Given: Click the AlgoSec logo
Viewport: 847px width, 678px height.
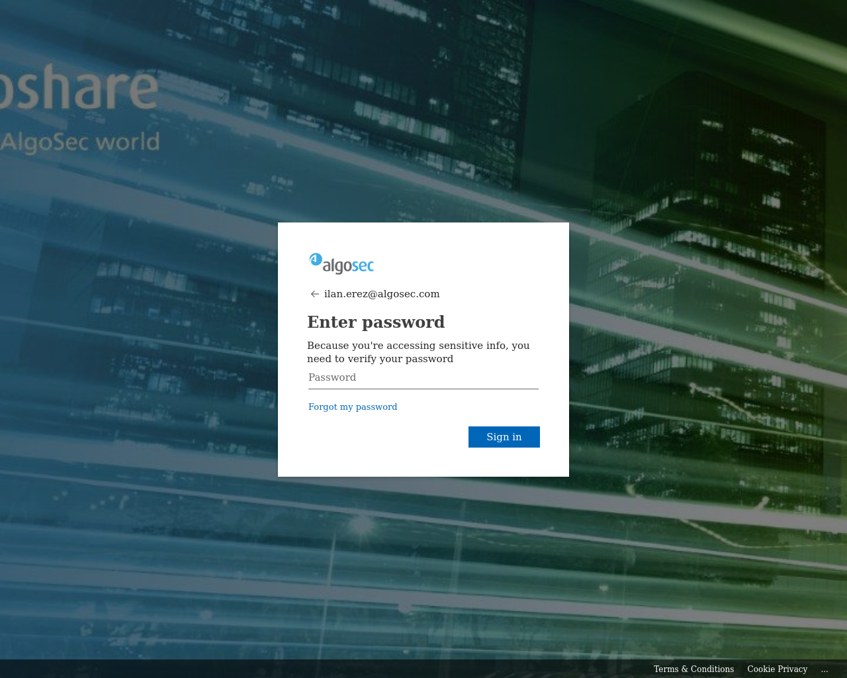Looking at the screenshot, I should click(341, 264).
